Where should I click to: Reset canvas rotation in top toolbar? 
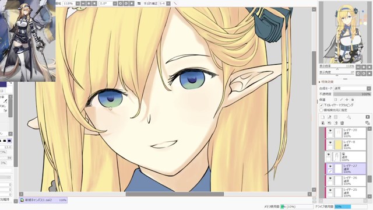click(x=132, y=3)
